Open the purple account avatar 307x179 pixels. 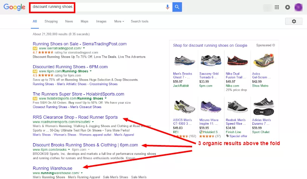point(298,7)
